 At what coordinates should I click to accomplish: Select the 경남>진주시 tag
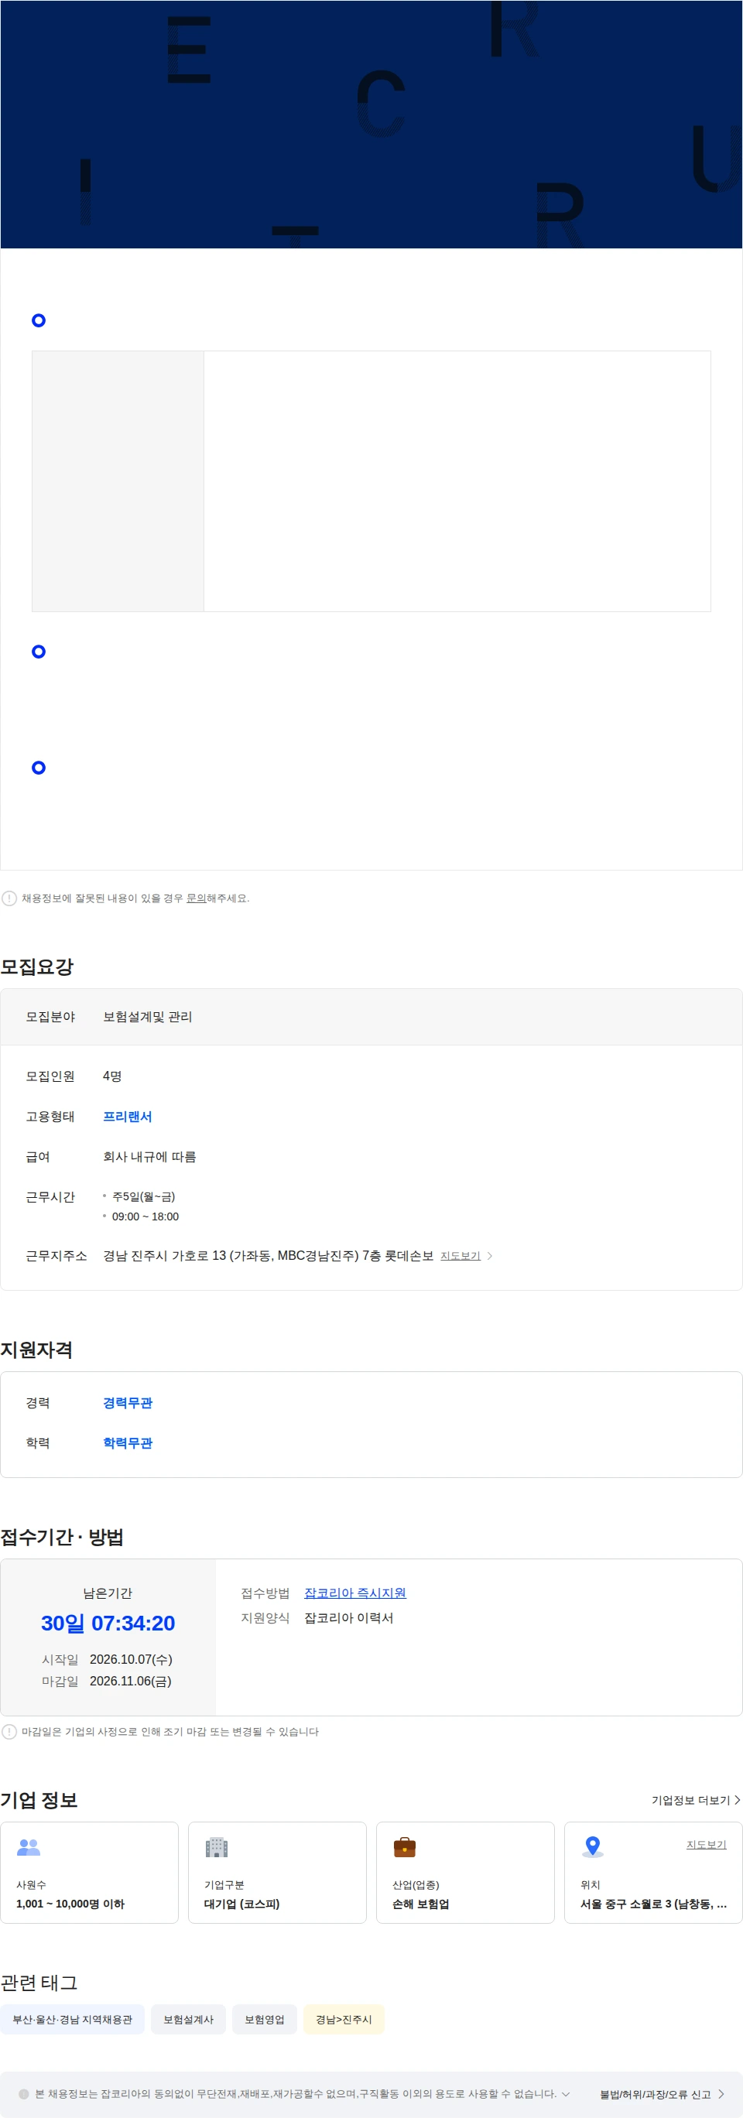pyautogui.click(x=344, y=2020)
